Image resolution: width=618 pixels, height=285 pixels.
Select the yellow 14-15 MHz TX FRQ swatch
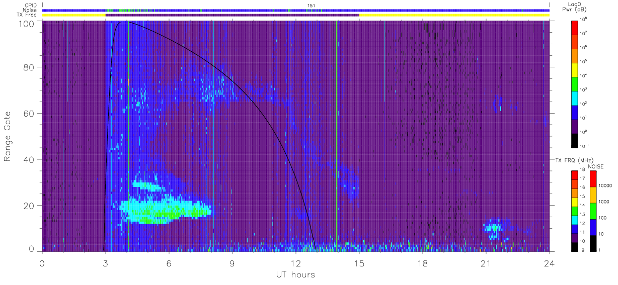[575, 201]
